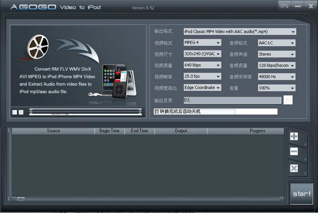Click the file list horizontal scrollbar thumb
The height and width of the screenshot is (213, 318).
click(x=20, y=198)
